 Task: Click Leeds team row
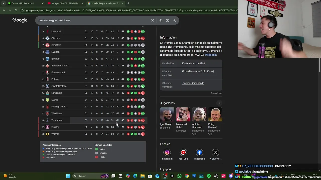(x=93, y=100)
